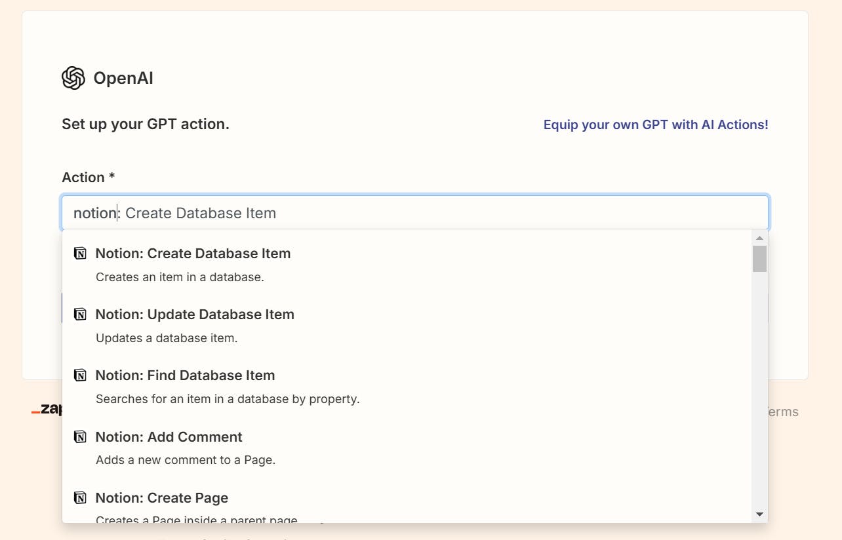Select Notion: Add Comment action
This screenshot has width=842, height=540.
[x=169, y=437]
